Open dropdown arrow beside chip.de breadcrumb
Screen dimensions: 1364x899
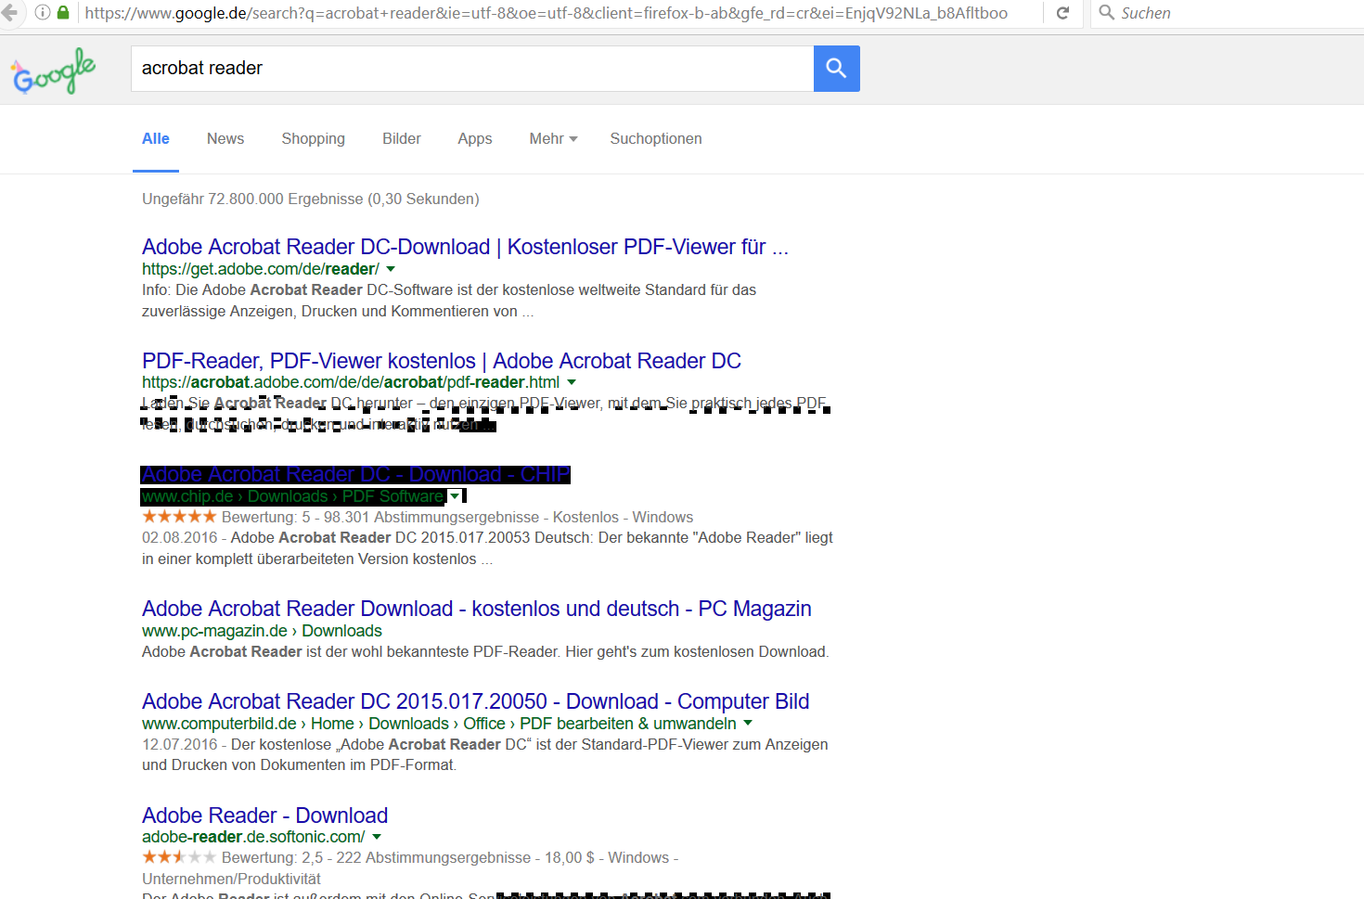[455, 496]
